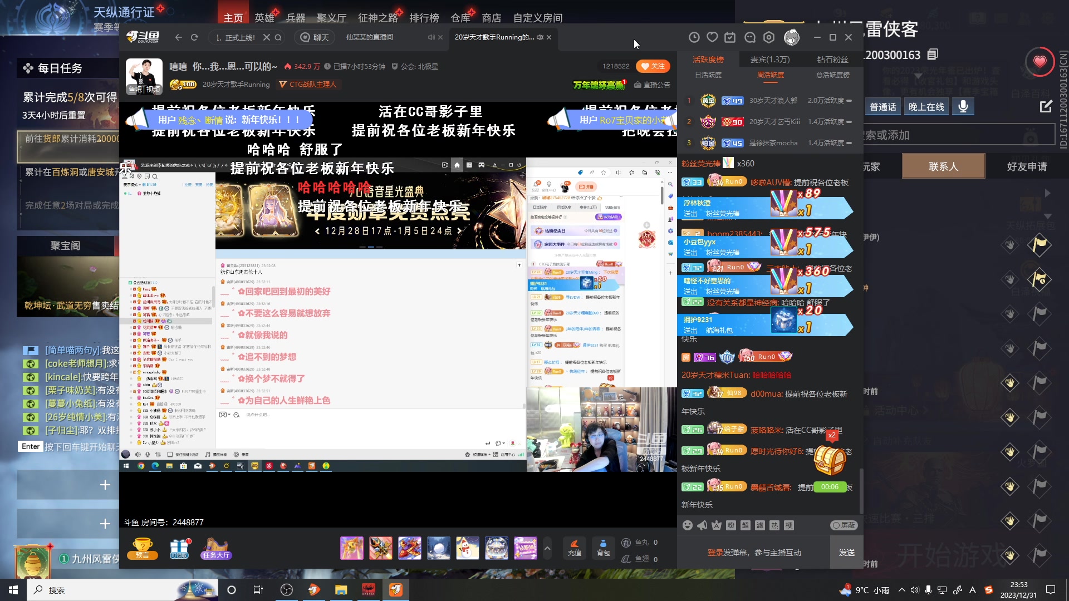The height and width of the screenshot is (601, 1069).
Task: Open 晚上在线 status dropdown
Action: point(926,107)
